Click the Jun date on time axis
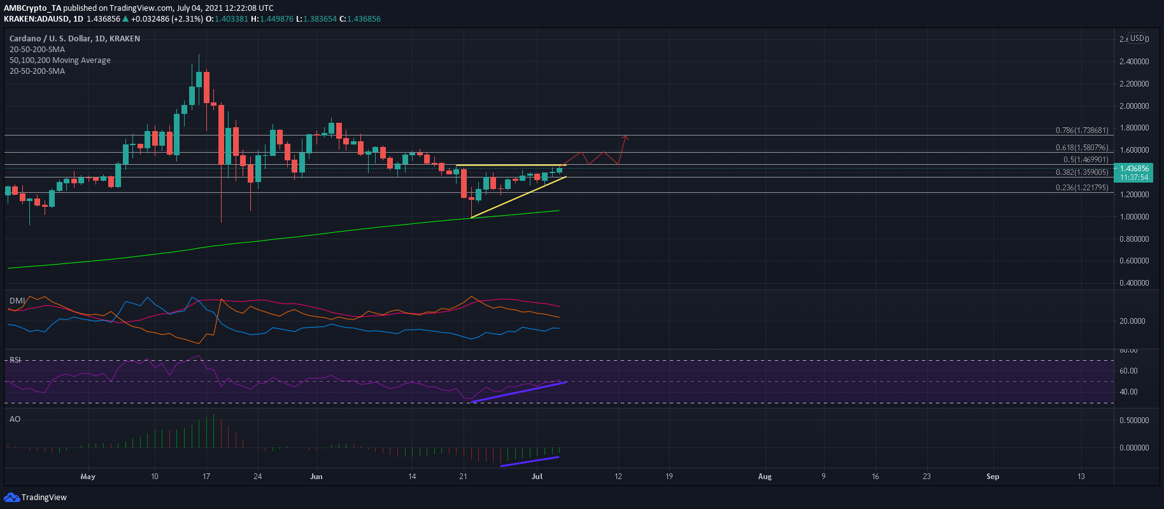This screenshot has height=509, width=1164. tap(316, 477)
